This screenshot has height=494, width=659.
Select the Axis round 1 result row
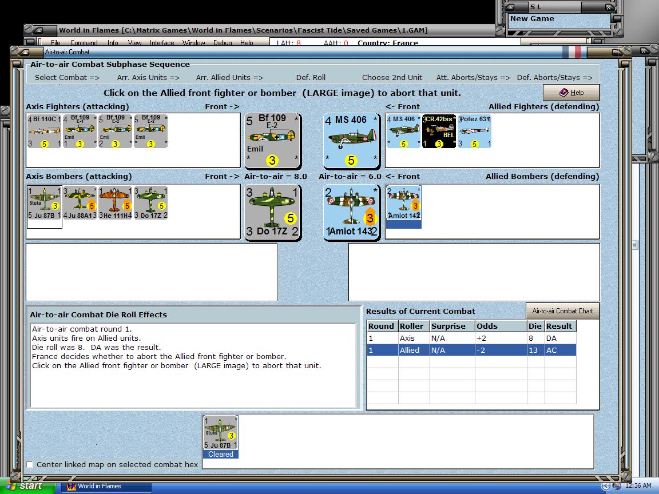click(471, 338)
